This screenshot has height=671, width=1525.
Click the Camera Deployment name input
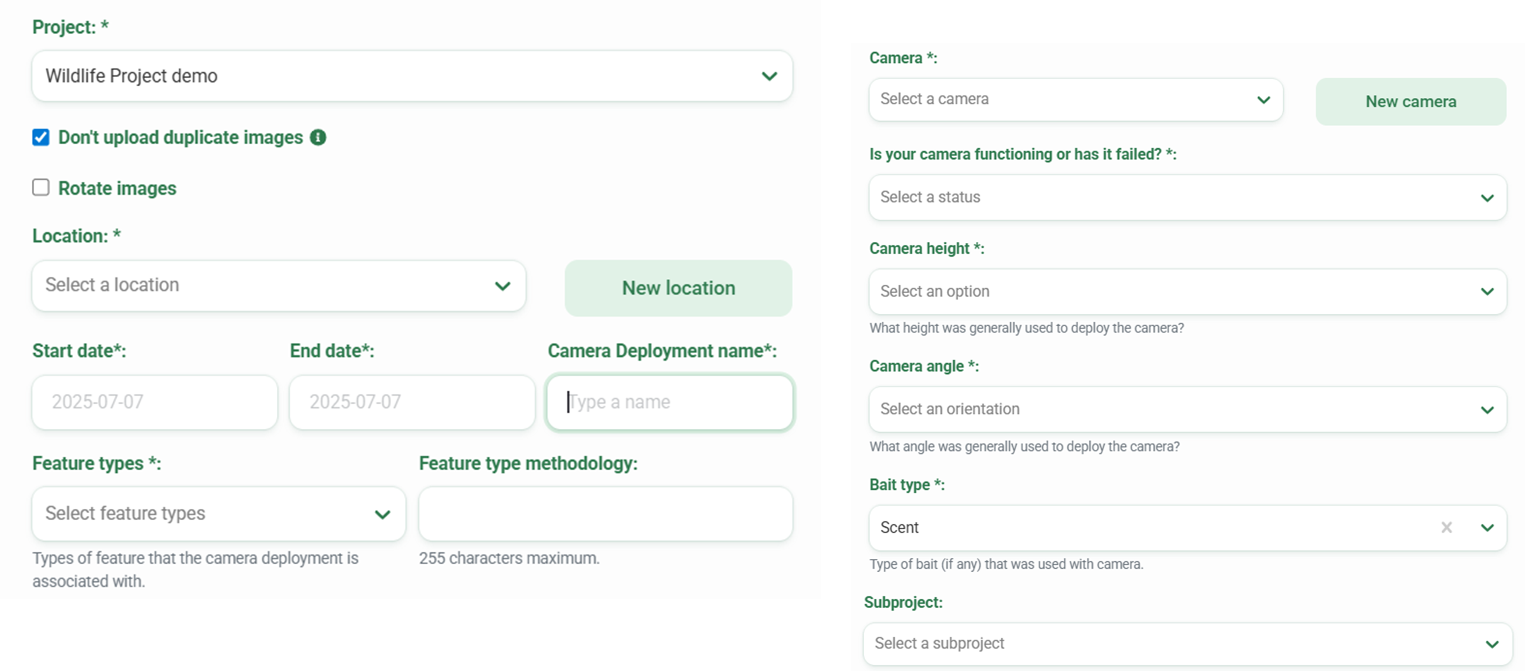coord(670,402)
